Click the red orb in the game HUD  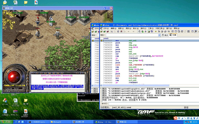point(14,77)
